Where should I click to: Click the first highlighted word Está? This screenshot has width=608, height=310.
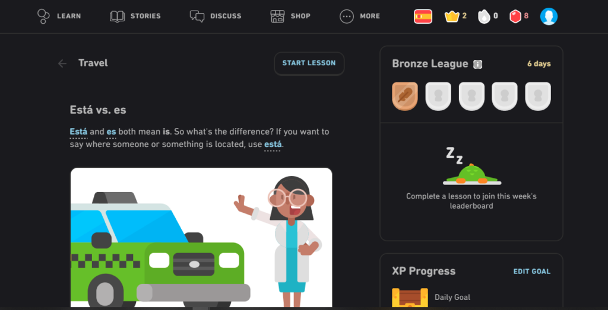[79, 132]
